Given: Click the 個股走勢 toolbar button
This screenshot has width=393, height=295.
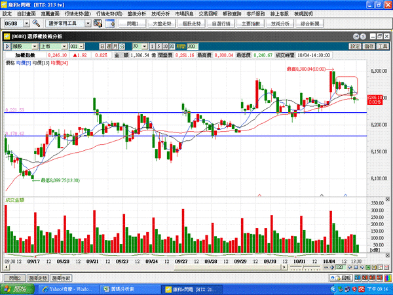Looking at the screenshot, I should 191,24.
